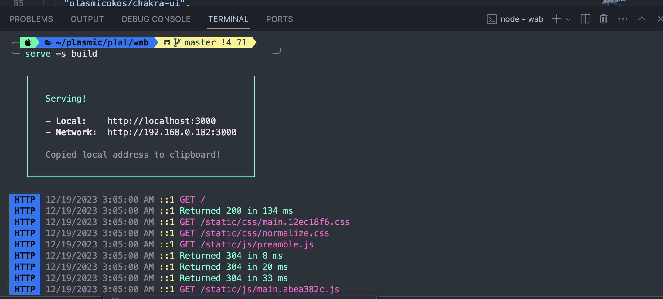Kill the terminal using the trash icon
Image resolution: width=663 pixels, height=299 pixels.
603,19
